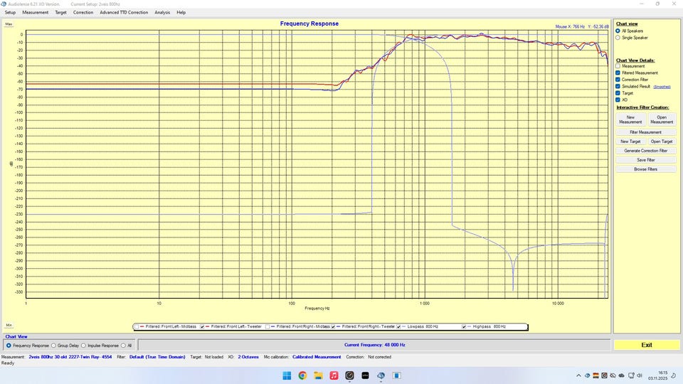This screenshot has width=683, height=384.
Task: Click the black square app taskbar icon
Action: (365, 375)
